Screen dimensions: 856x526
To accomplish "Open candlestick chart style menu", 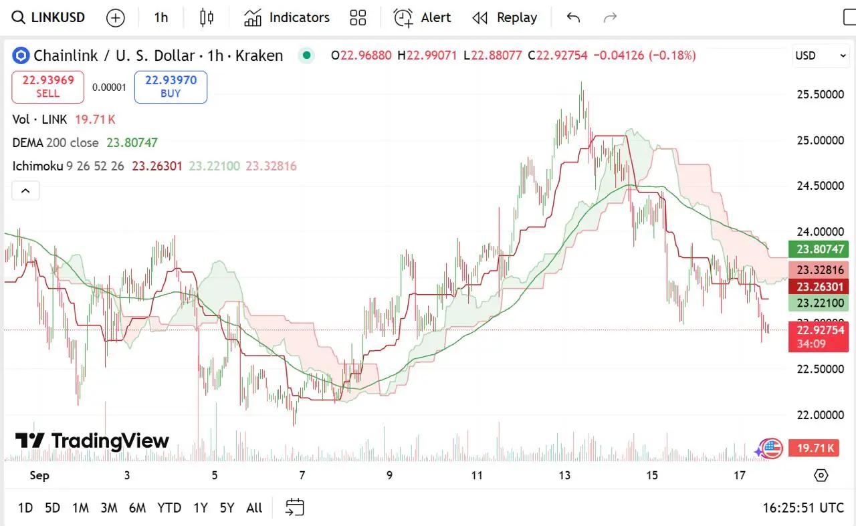I will [207, 17].
